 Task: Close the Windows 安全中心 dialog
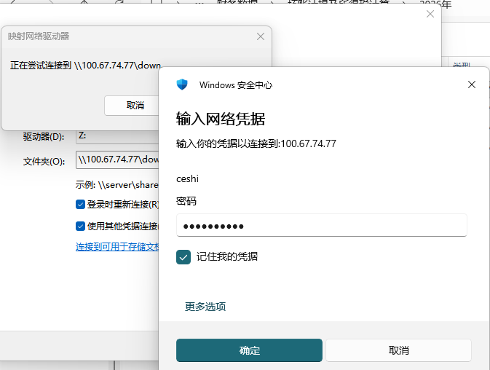pos(472,84)
